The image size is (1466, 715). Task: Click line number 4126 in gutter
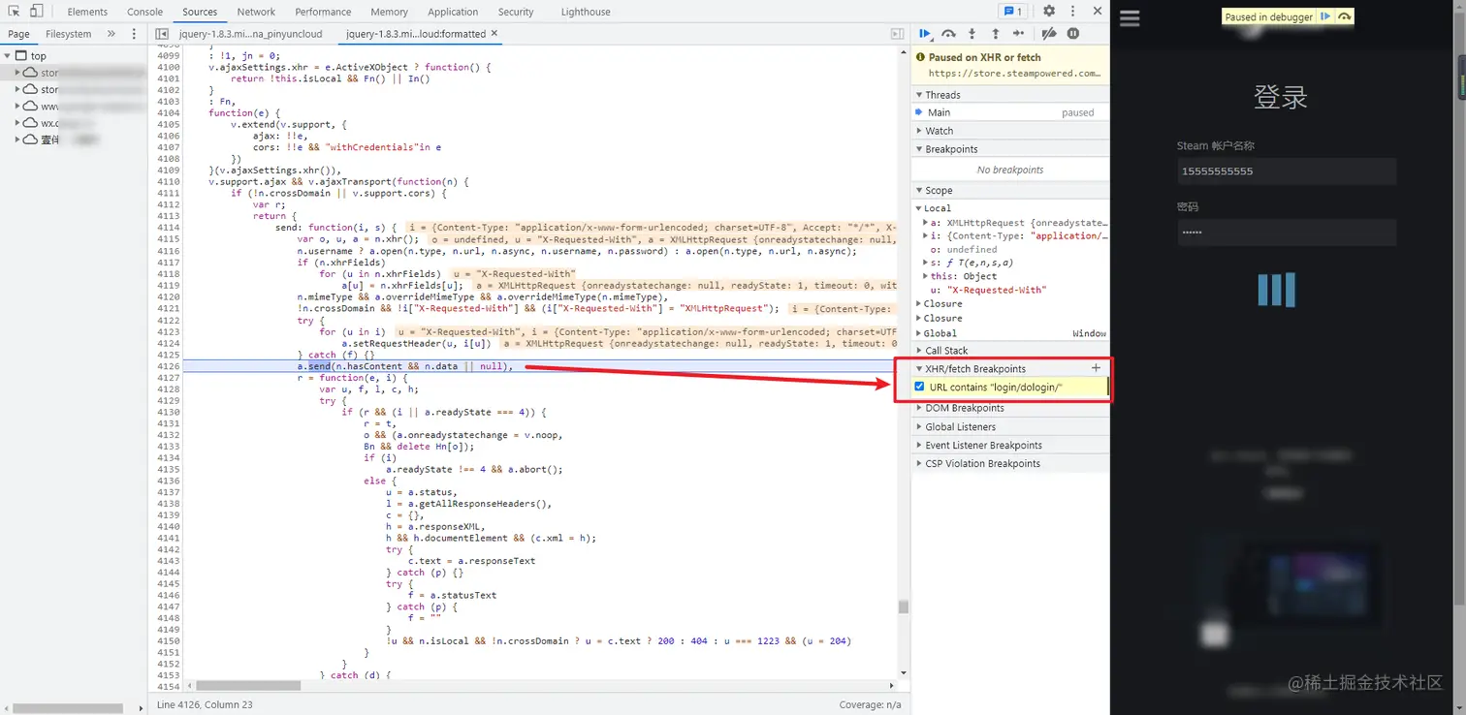[x=168, y=366]
